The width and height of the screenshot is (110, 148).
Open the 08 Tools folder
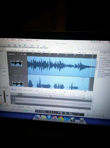click(101, 71)
